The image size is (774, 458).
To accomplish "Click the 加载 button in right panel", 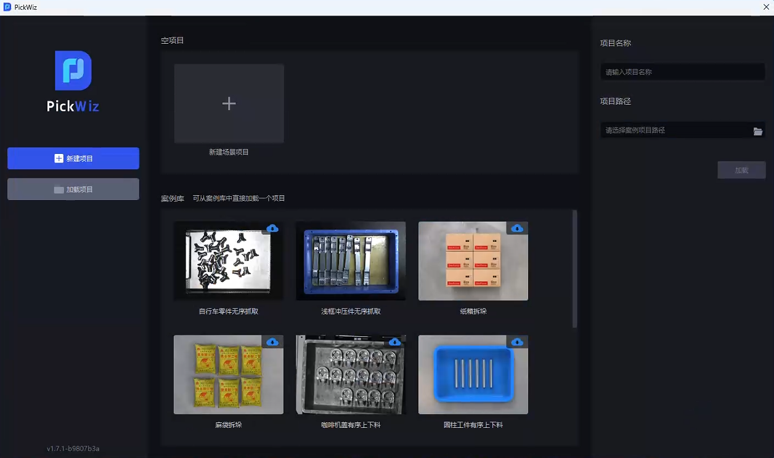I will pyautogui.click(x=741, y=170).
